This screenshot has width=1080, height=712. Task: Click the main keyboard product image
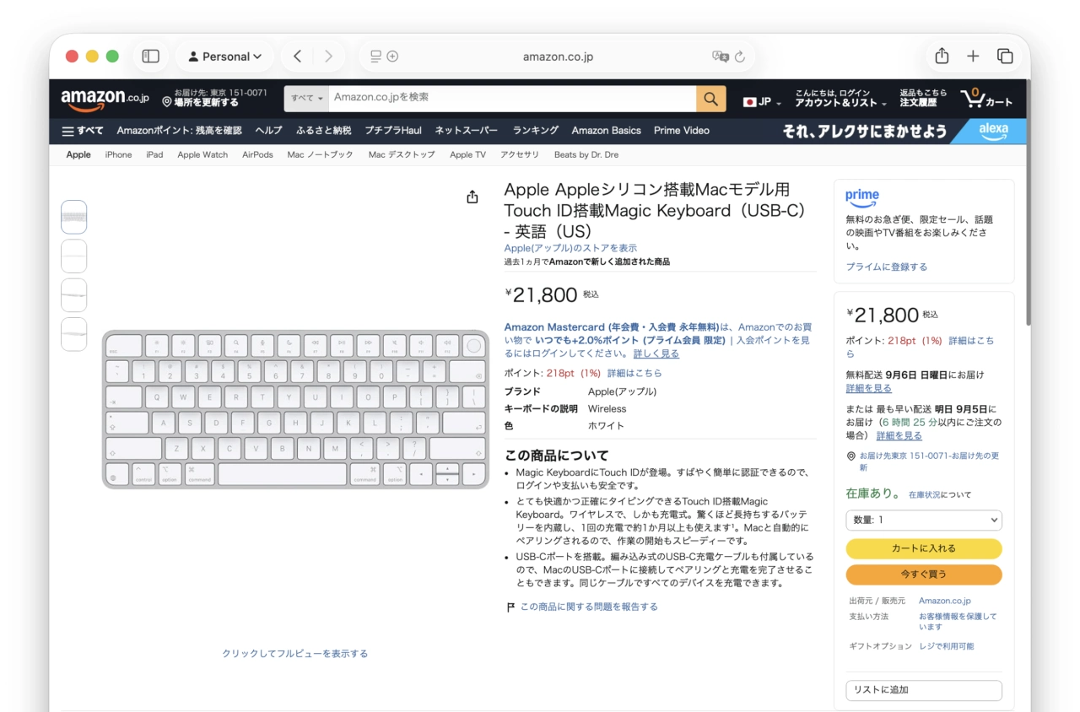pyautogui.click(x=295, y=409)
